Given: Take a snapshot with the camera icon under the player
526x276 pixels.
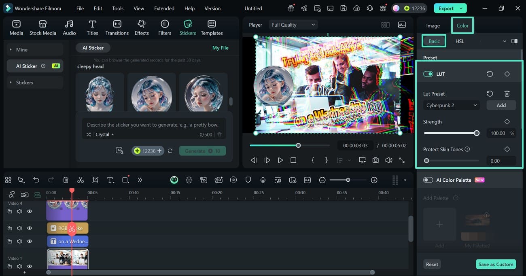Looking at the screenshot, I should tap(375, 160).
